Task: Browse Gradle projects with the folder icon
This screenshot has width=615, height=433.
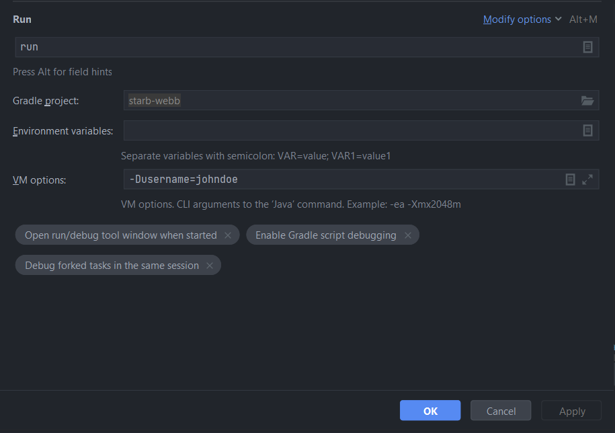Action: coord(587,101)
